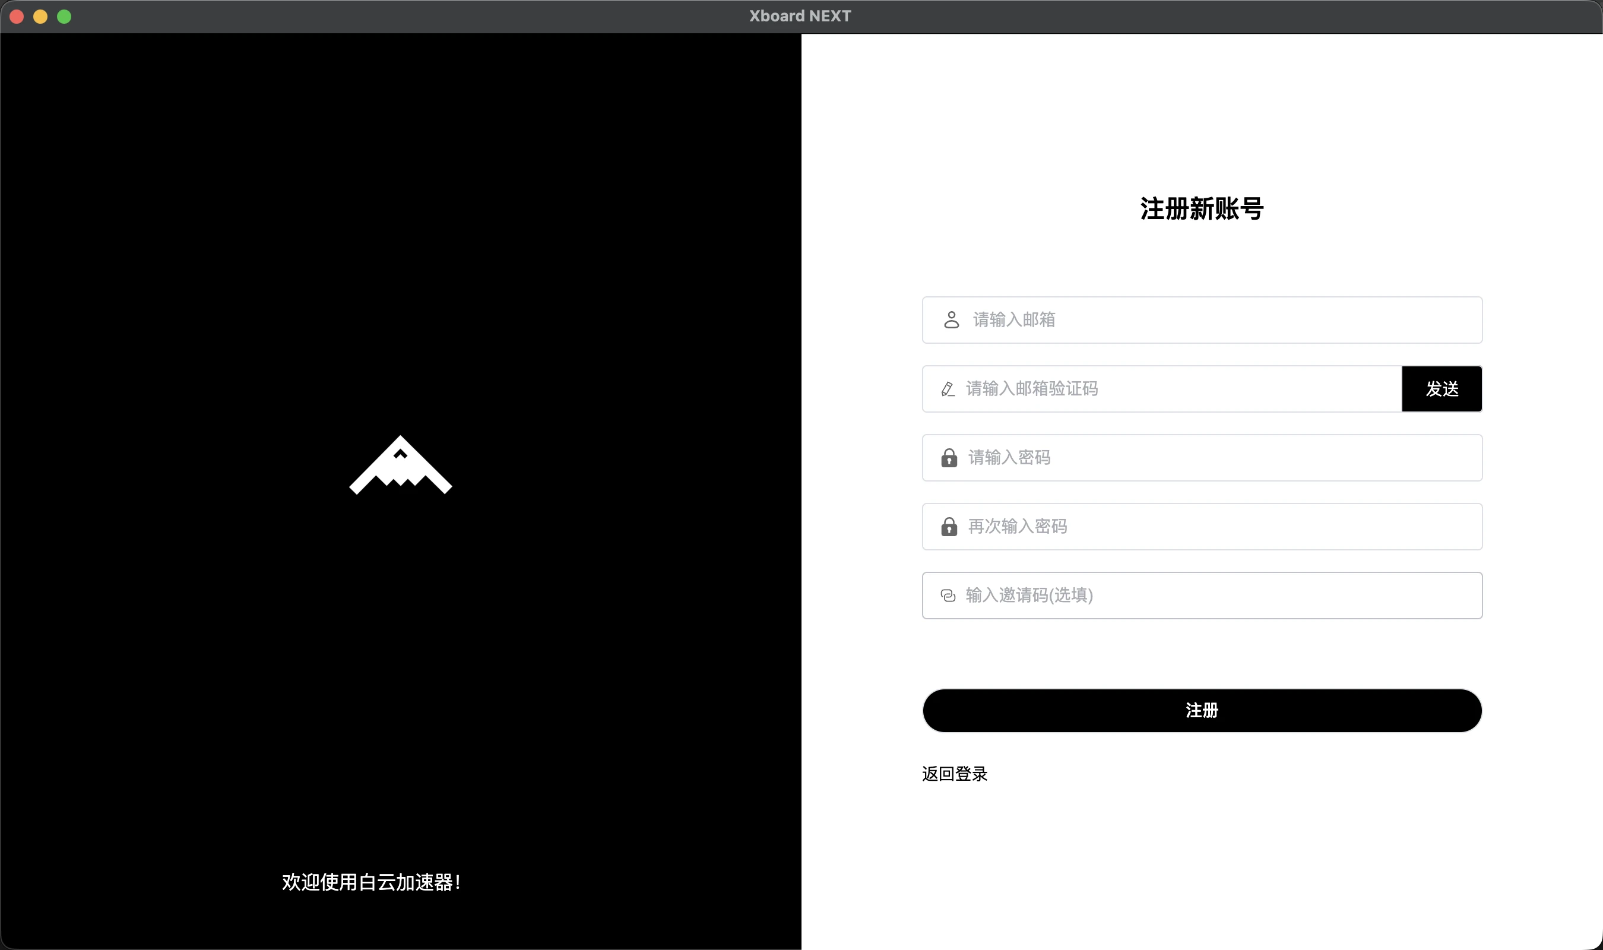Image resolution: width=1603 pixels, height=950 pixels.
Task: Focus the 请输入密码 password field
Action: click(1216, 458)
